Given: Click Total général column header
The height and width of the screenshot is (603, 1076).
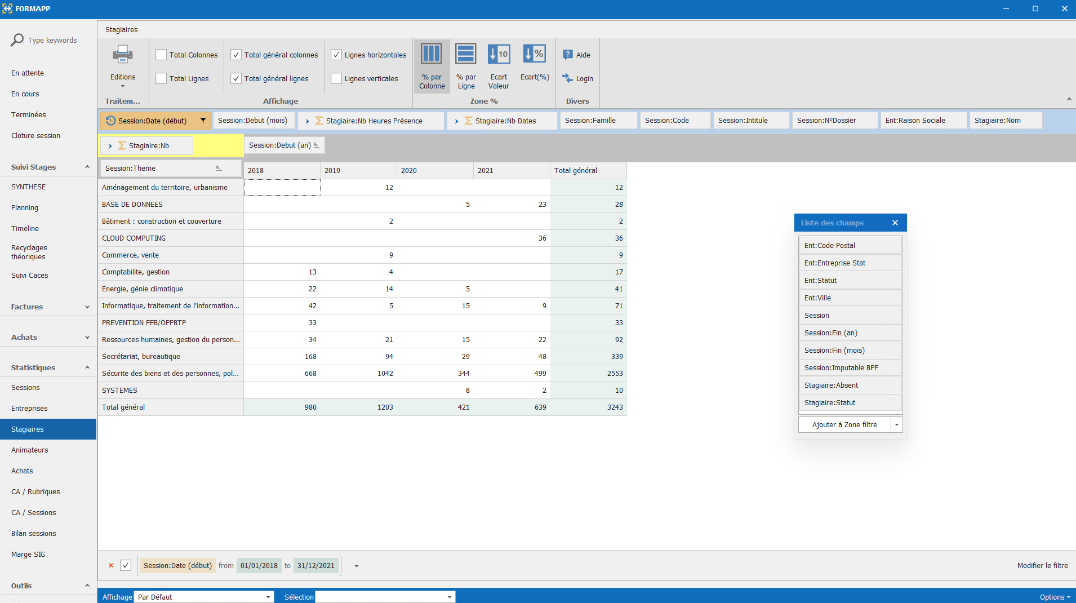Looking at the screenshot, I should pos(588,170).
